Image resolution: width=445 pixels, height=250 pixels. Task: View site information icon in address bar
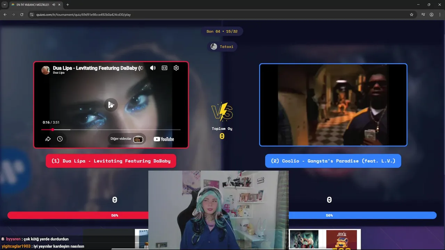pos(32,15)
